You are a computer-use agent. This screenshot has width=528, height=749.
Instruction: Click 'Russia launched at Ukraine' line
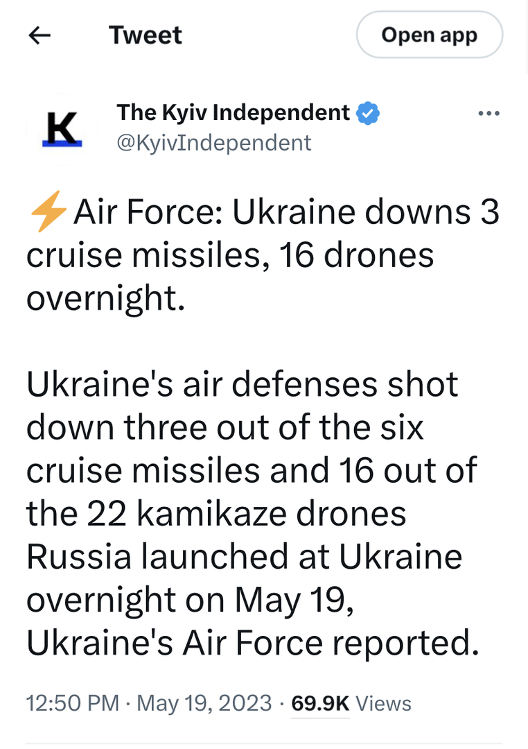point(244,557)
